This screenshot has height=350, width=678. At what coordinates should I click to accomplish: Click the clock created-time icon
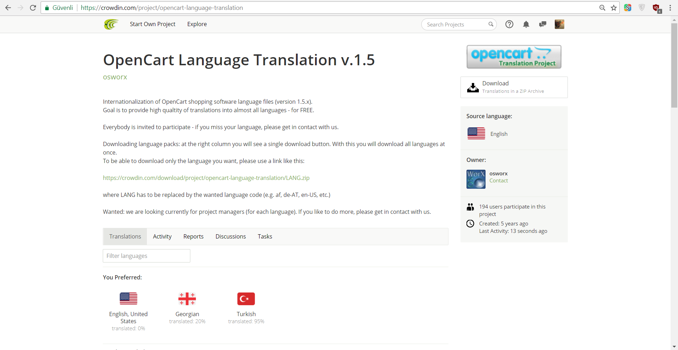pyautogui.click(x=470, y=223)
